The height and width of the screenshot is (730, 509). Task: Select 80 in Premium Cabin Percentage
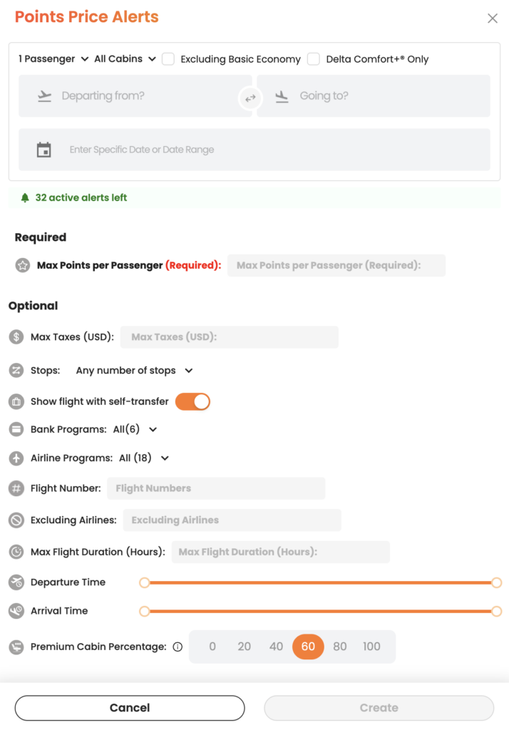click(340, 647)
